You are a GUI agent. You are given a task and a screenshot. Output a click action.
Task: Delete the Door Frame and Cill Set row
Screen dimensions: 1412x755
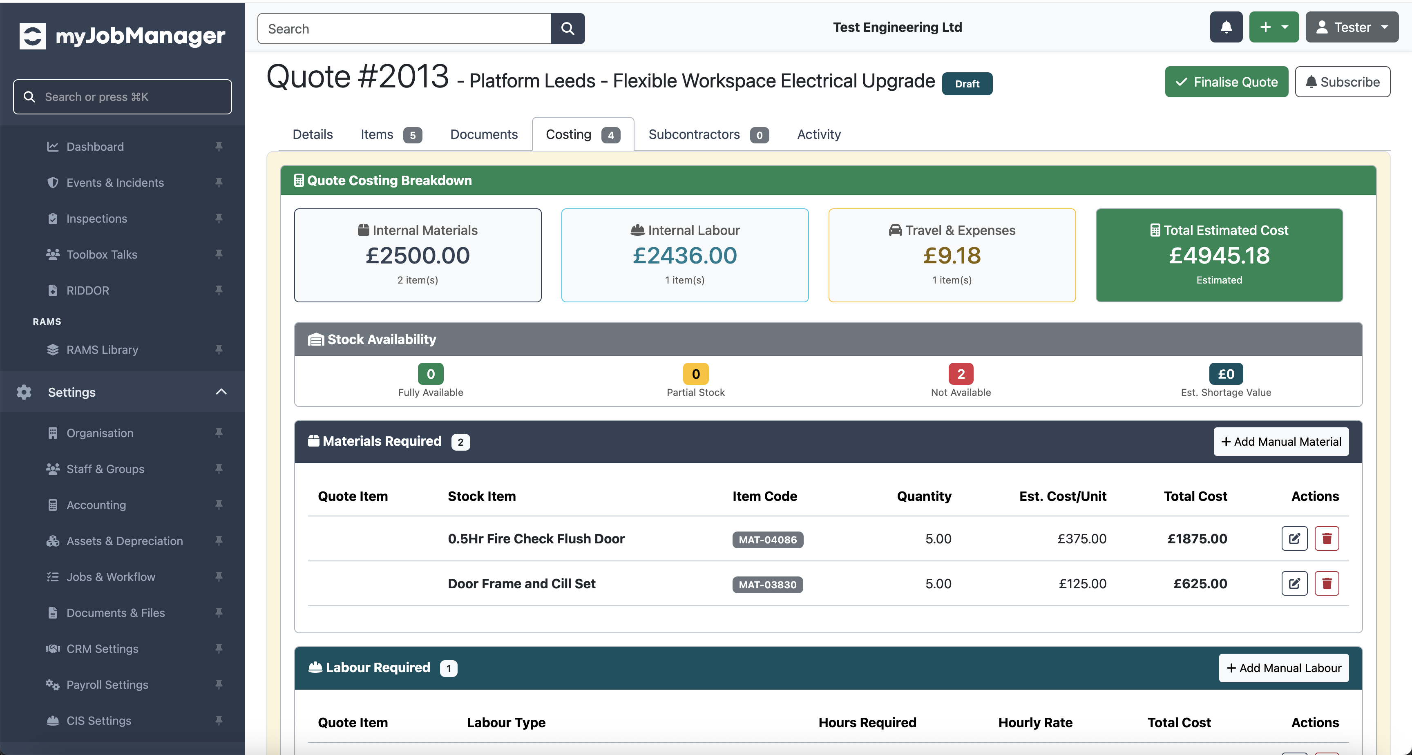[x=1327, y=583]
